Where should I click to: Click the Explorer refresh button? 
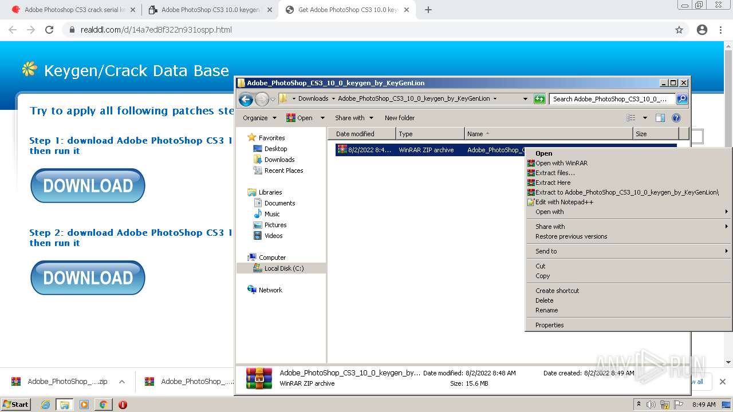pyautogui.click(x=539, y=99)
